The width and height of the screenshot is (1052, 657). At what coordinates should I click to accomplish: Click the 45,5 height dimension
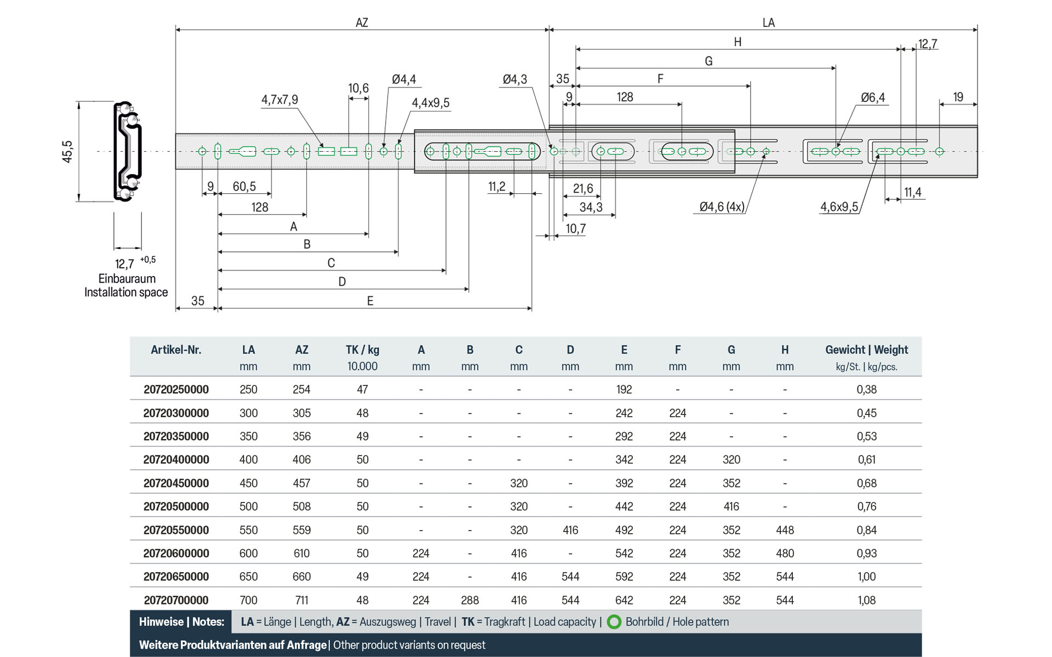click(67, 152)
